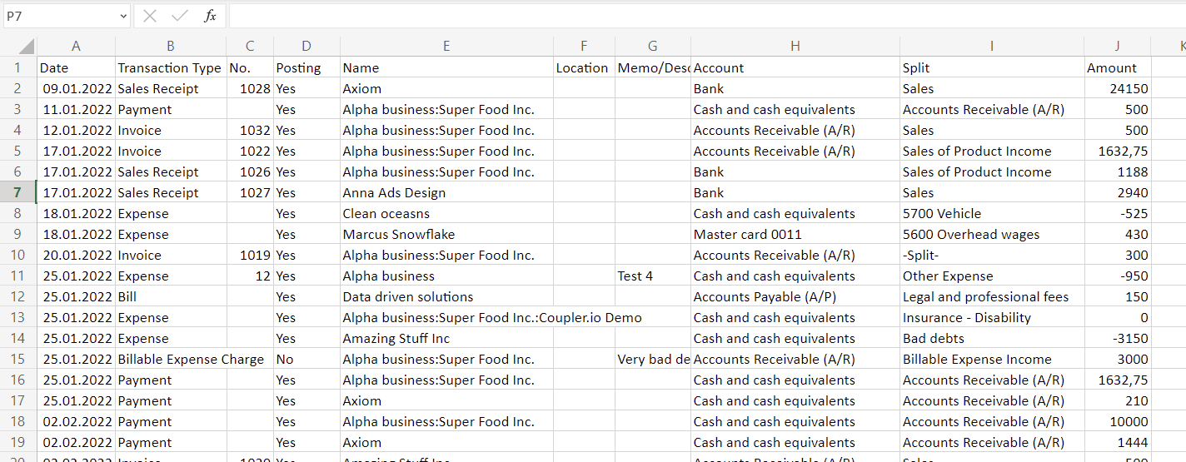1186x462 pixels.
Task: Select the amount cell 2940
Action: tap(1118, 192)
